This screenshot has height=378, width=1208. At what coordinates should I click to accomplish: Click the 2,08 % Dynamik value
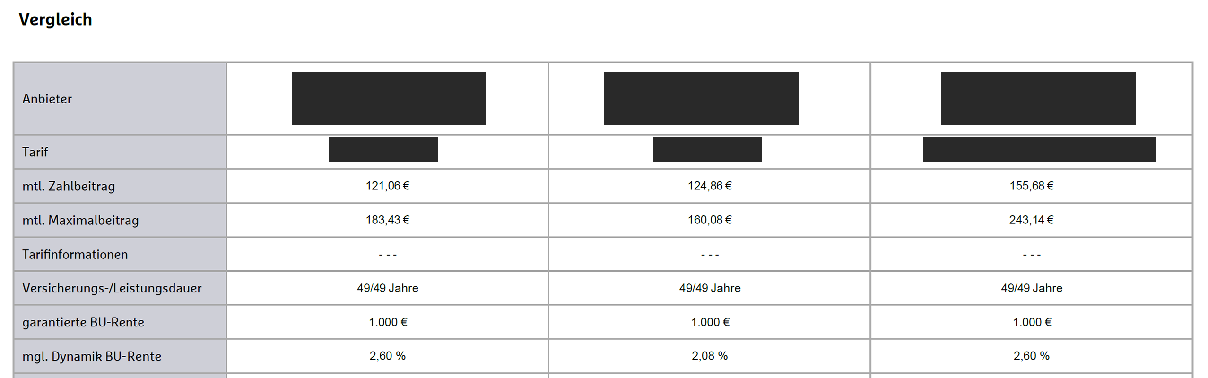pyautogui.click(x=709, y=356)
